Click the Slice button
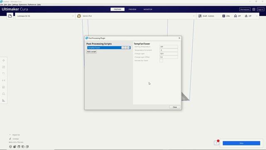Image resolution: width=266 pixels, height=150 pixels. tap(241, 143)
